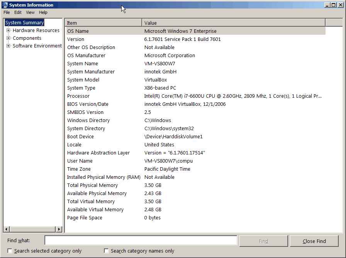Open the File menu
Screen dimensions: 346x258
tap(7, 12)
